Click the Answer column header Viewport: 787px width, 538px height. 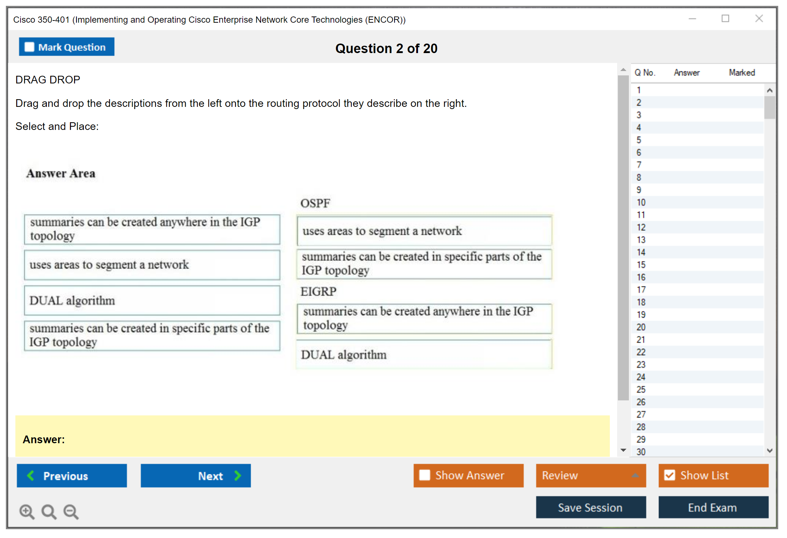point(686,72)
